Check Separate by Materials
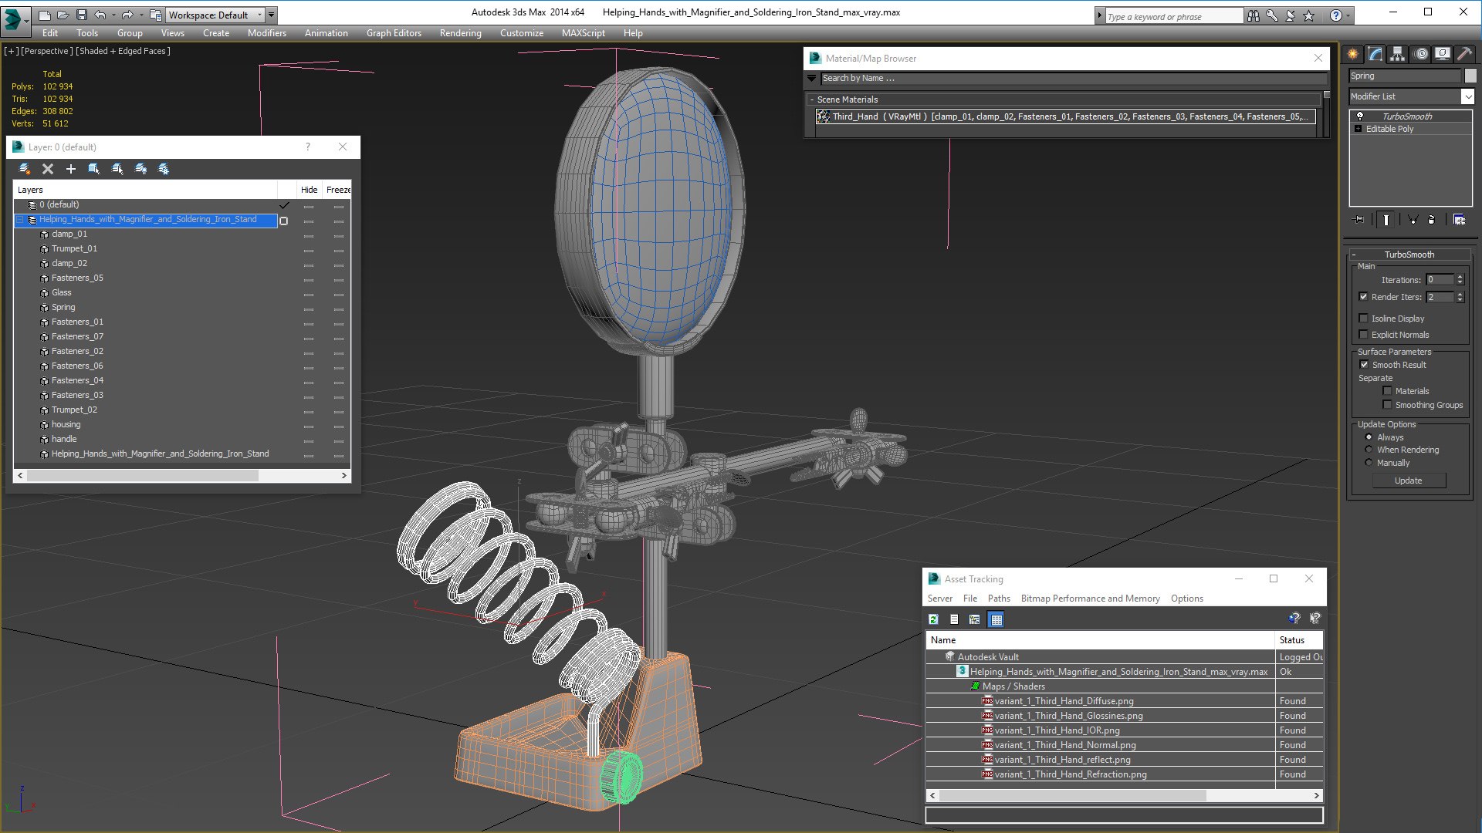This screenshot has width=1482, height=833. (x=1387, y=391)
